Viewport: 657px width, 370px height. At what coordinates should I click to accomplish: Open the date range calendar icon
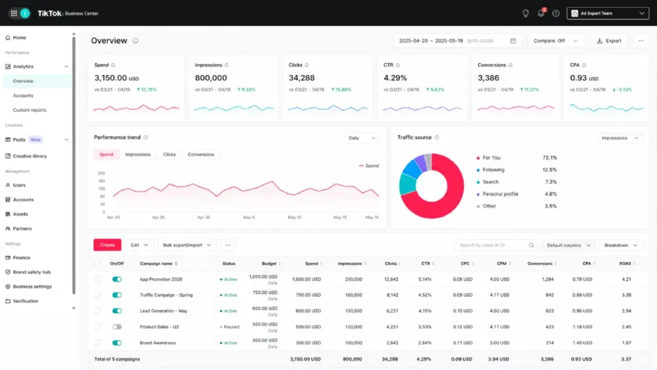513,40
